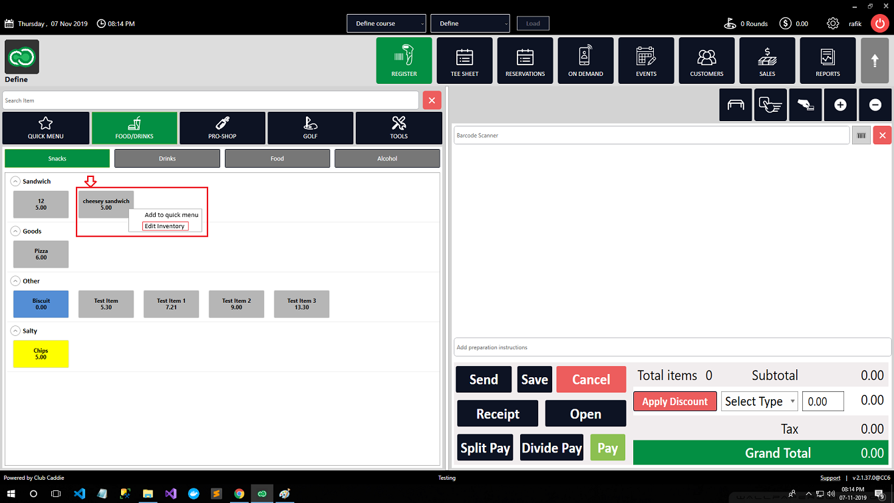Open Google Chrome from taskbar
Image resolution: width=894 pixels, height=503 pixels.
point(239,494)
